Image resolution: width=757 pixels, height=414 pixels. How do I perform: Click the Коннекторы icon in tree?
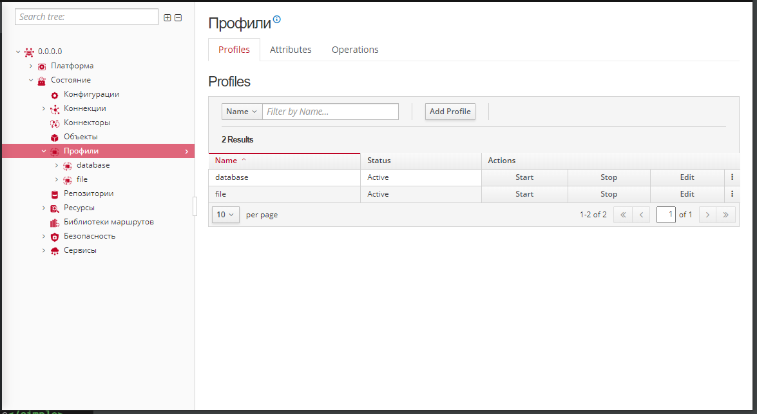click(x=55, y=123)
